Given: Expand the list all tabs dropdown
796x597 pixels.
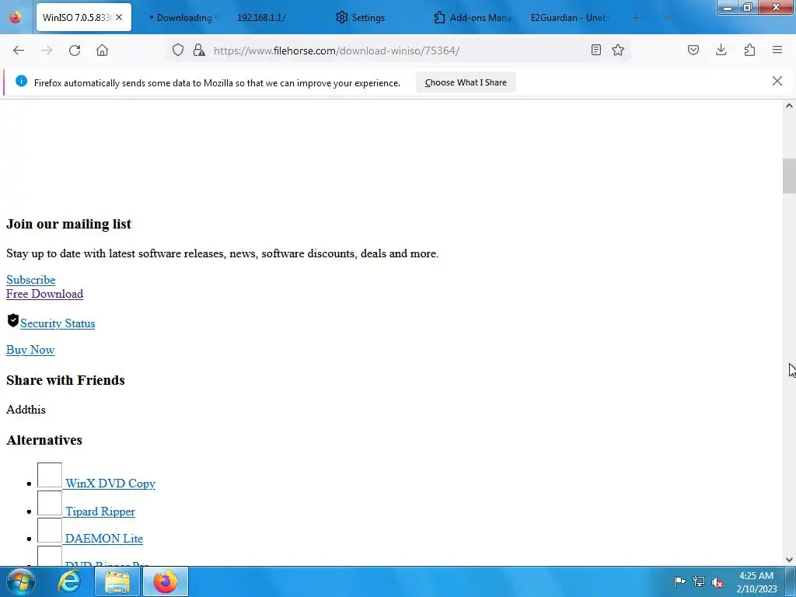Looking at the screenshot, I should (667, 18).
